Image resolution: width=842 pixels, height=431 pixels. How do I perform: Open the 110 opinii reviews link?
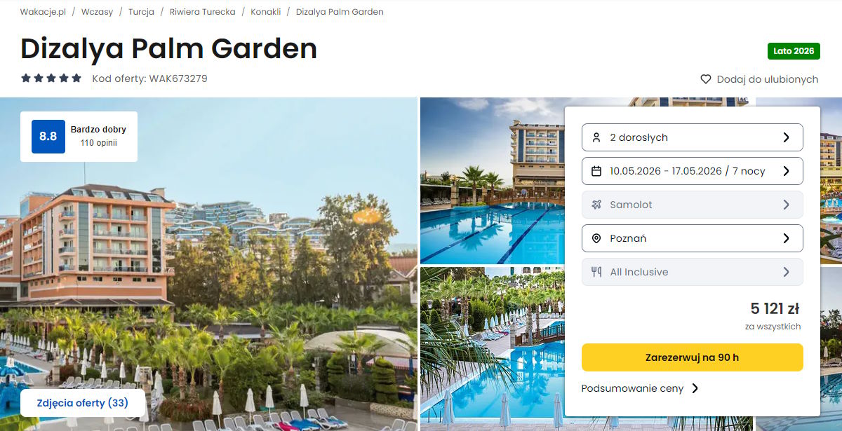coord(98,143)
